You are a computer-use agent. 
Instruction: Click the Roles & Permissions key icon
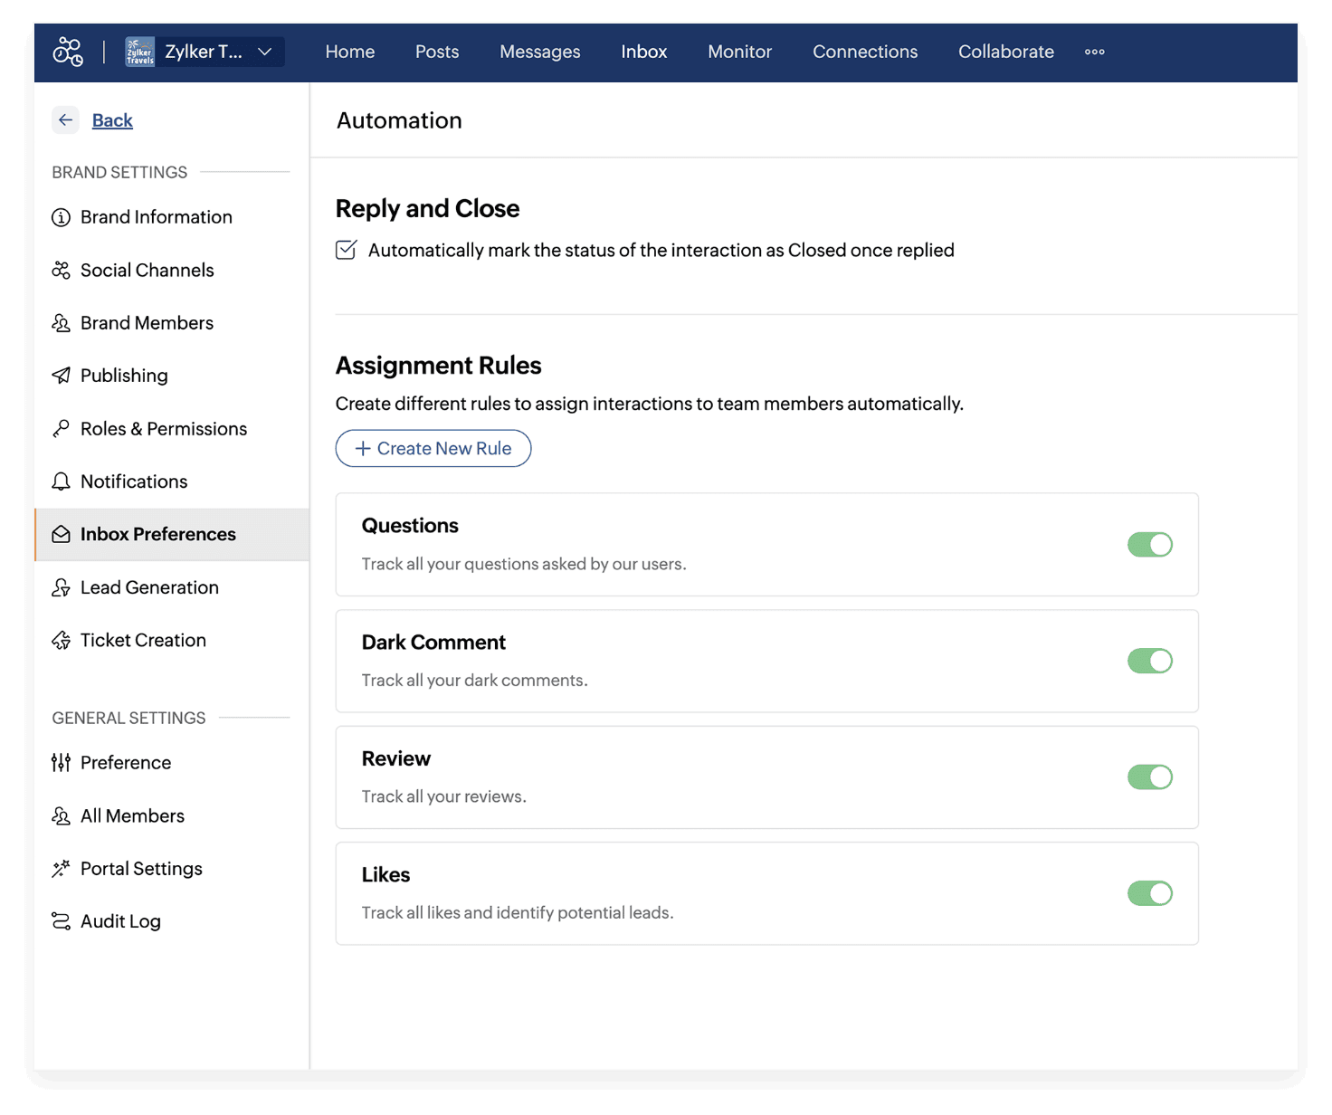coord(61,429)
